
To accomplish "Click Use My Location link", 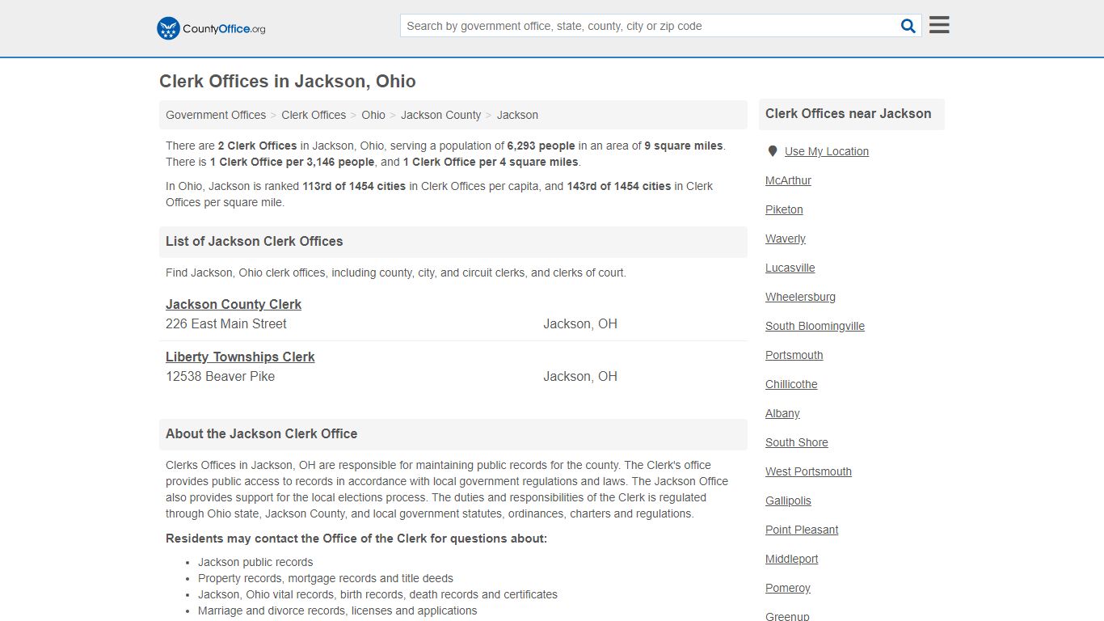I will (827, 151).
